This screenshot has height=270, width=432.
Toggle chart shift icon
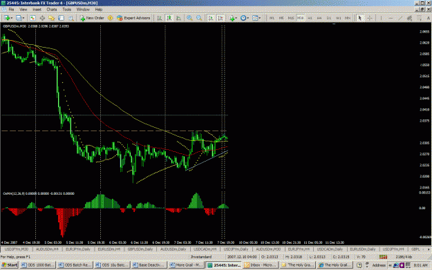pos(220,18)
